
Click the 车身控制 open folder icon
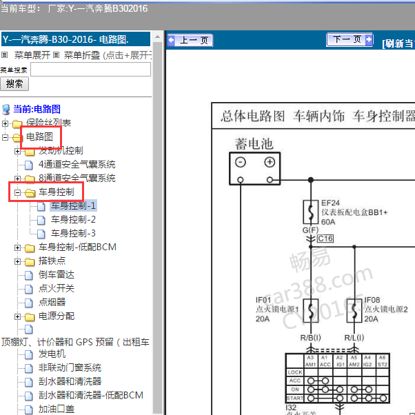click(30, 193)
